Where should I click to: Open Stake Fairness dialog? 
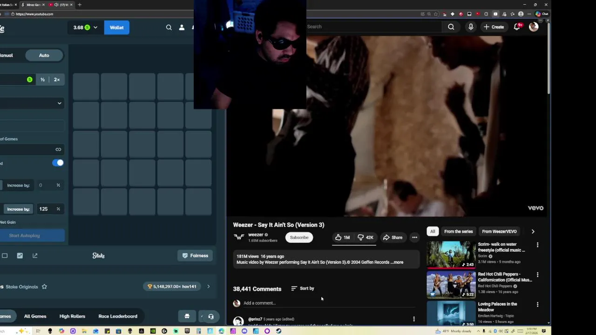pyautogui.click(x=195, y=255)
